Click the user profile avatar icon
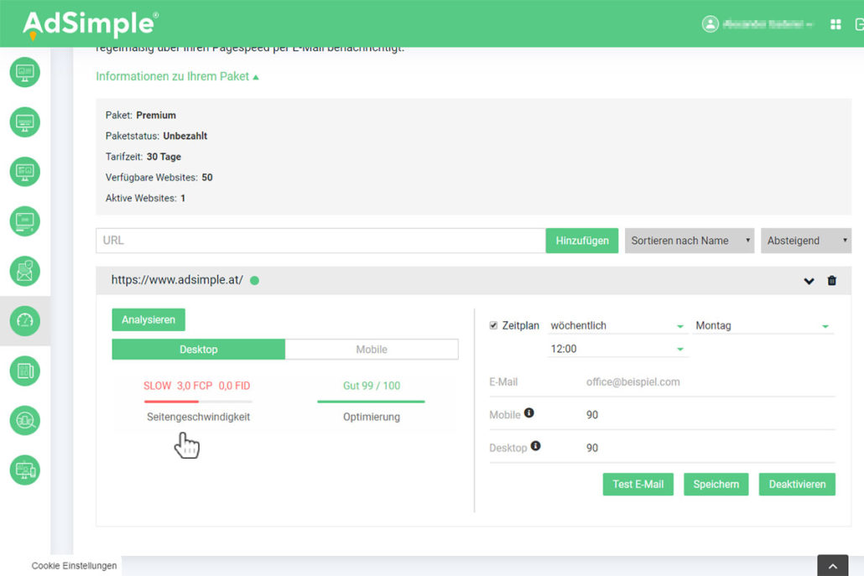Viewport: 864px width, 576px height. tap(710, 24)
